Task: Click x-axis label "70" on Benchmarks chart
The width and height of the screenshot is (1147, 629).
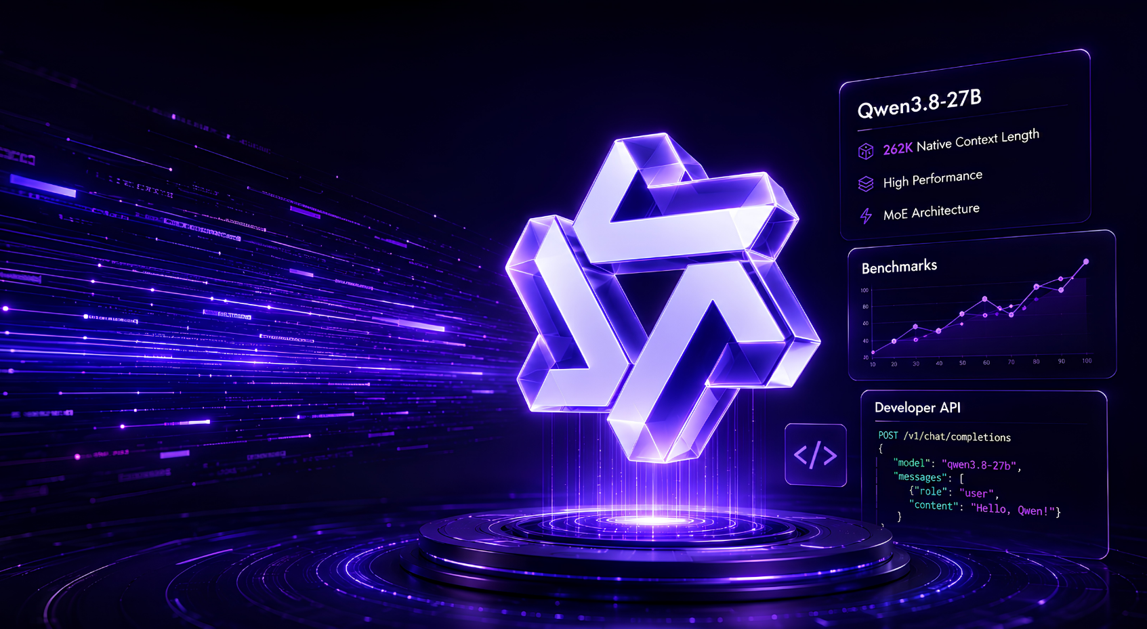Action: (x=1011, y=362)
